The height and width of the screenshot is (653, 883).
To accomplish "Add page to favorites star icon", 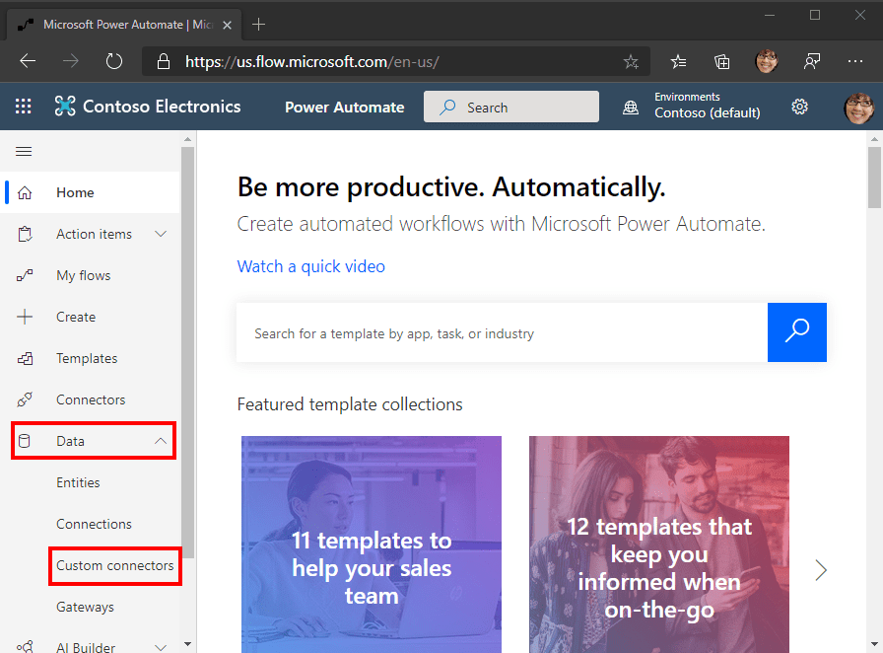I will (x=631, y=61).
